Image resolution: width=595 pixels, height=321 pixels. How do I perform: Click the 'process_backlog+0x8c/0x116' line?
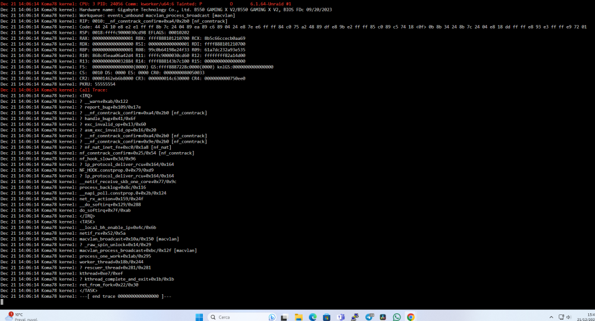pos(73,187)
